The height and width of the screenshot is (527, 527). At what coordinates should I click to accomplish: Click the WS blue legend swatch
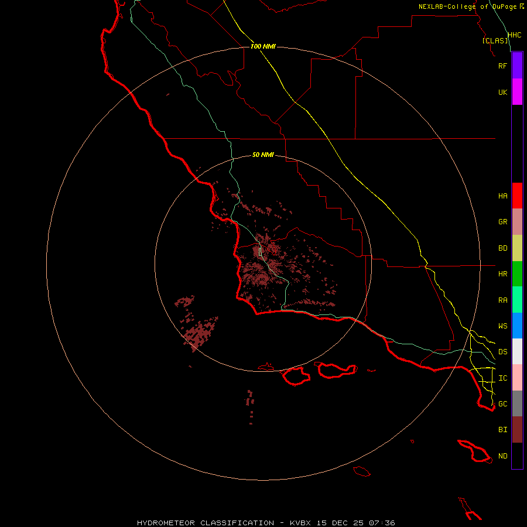(517, 326)
